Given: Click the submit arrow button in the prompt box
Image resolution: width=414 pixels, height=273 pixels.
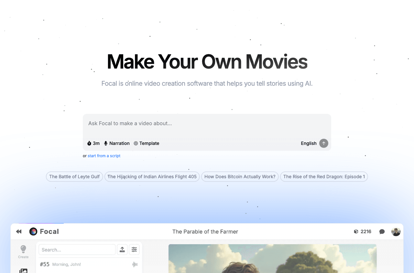Looking at the screenshot, I should pyautogui.click(x=324, y=143).
